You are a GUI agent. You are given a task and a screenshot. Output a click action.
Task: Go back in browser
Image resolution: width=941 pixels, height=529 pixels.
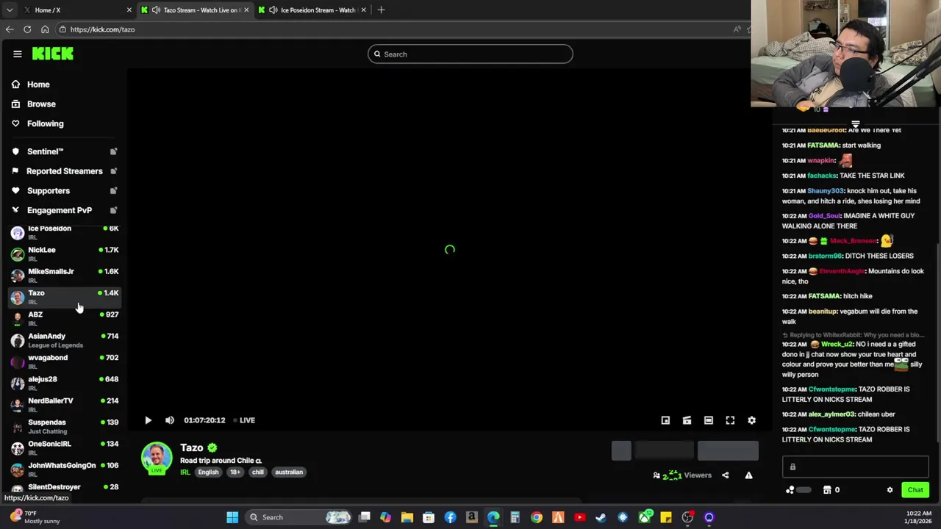(x=10, y=29)
